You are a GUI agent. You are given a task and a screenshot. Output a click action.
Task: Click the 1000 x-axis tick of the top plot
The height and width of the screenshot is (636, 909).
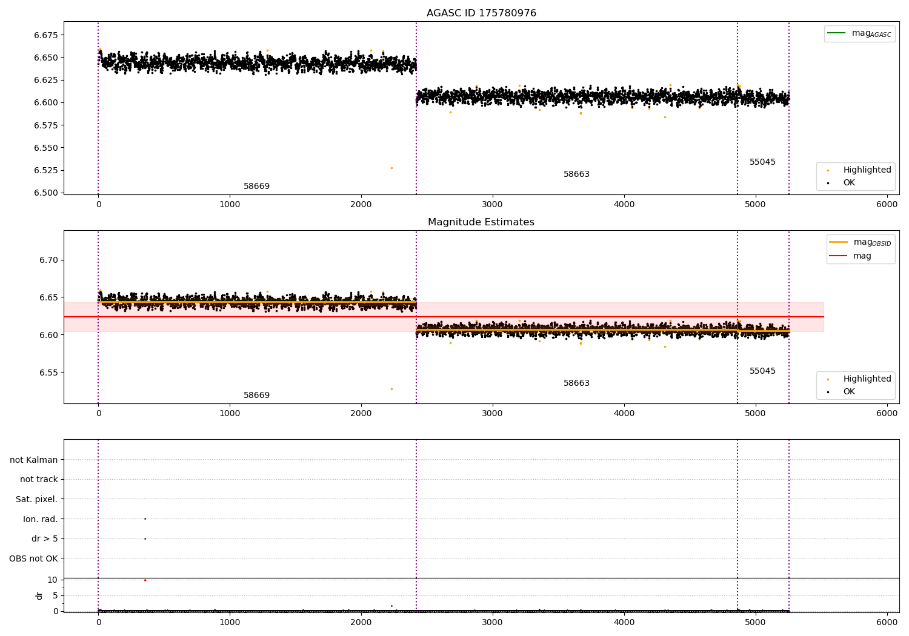coord(230,205)
